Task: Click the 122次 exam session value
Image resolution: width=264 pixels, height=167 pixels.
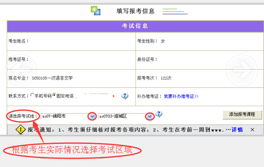Action: (166, 78)
